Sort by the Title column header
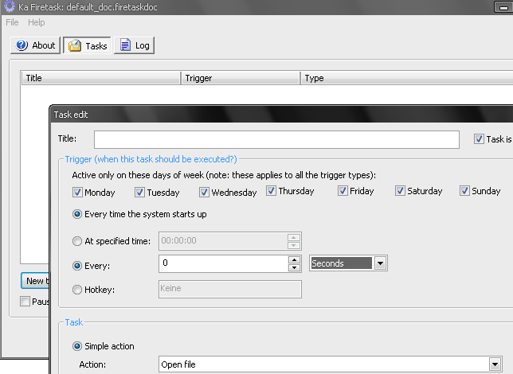This screenshot has width=513, height=374. 101,78
